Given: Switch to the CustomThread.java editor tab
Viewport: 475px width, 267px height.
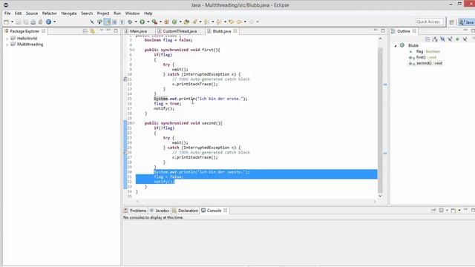Looking at the screenshot, I should tap(180, 31).
